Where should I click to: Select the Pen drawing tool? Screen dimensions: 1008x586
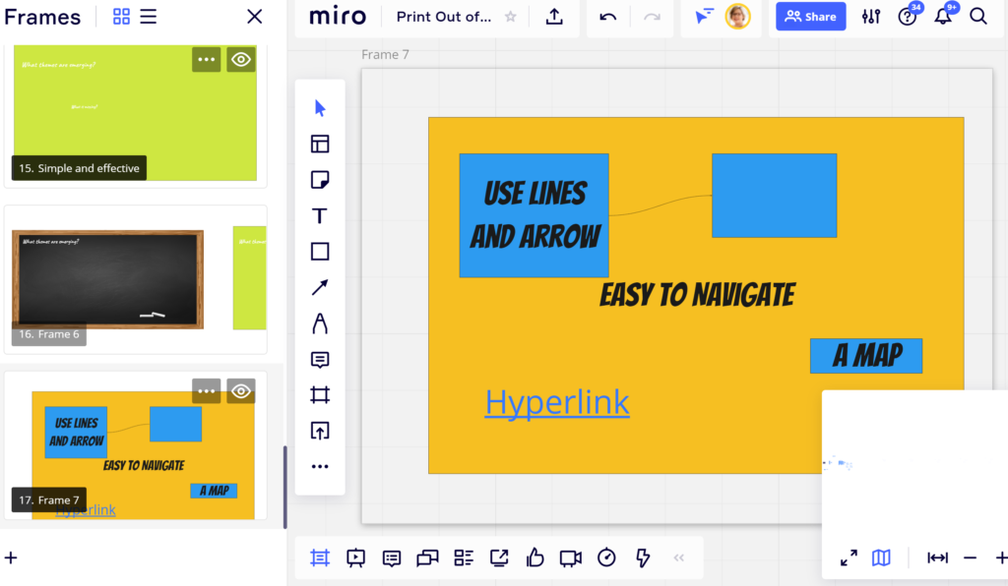(x=320, y=322)
